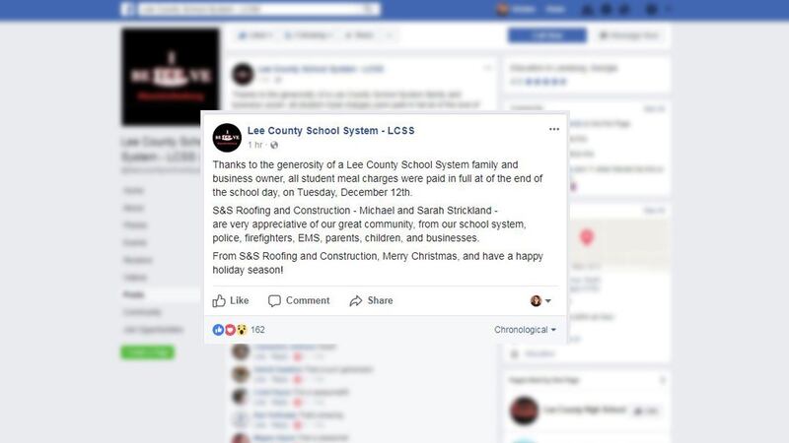789x443 pixels.
Task: Click the blue Like reaction icon
Action: [x=218, y=330]
